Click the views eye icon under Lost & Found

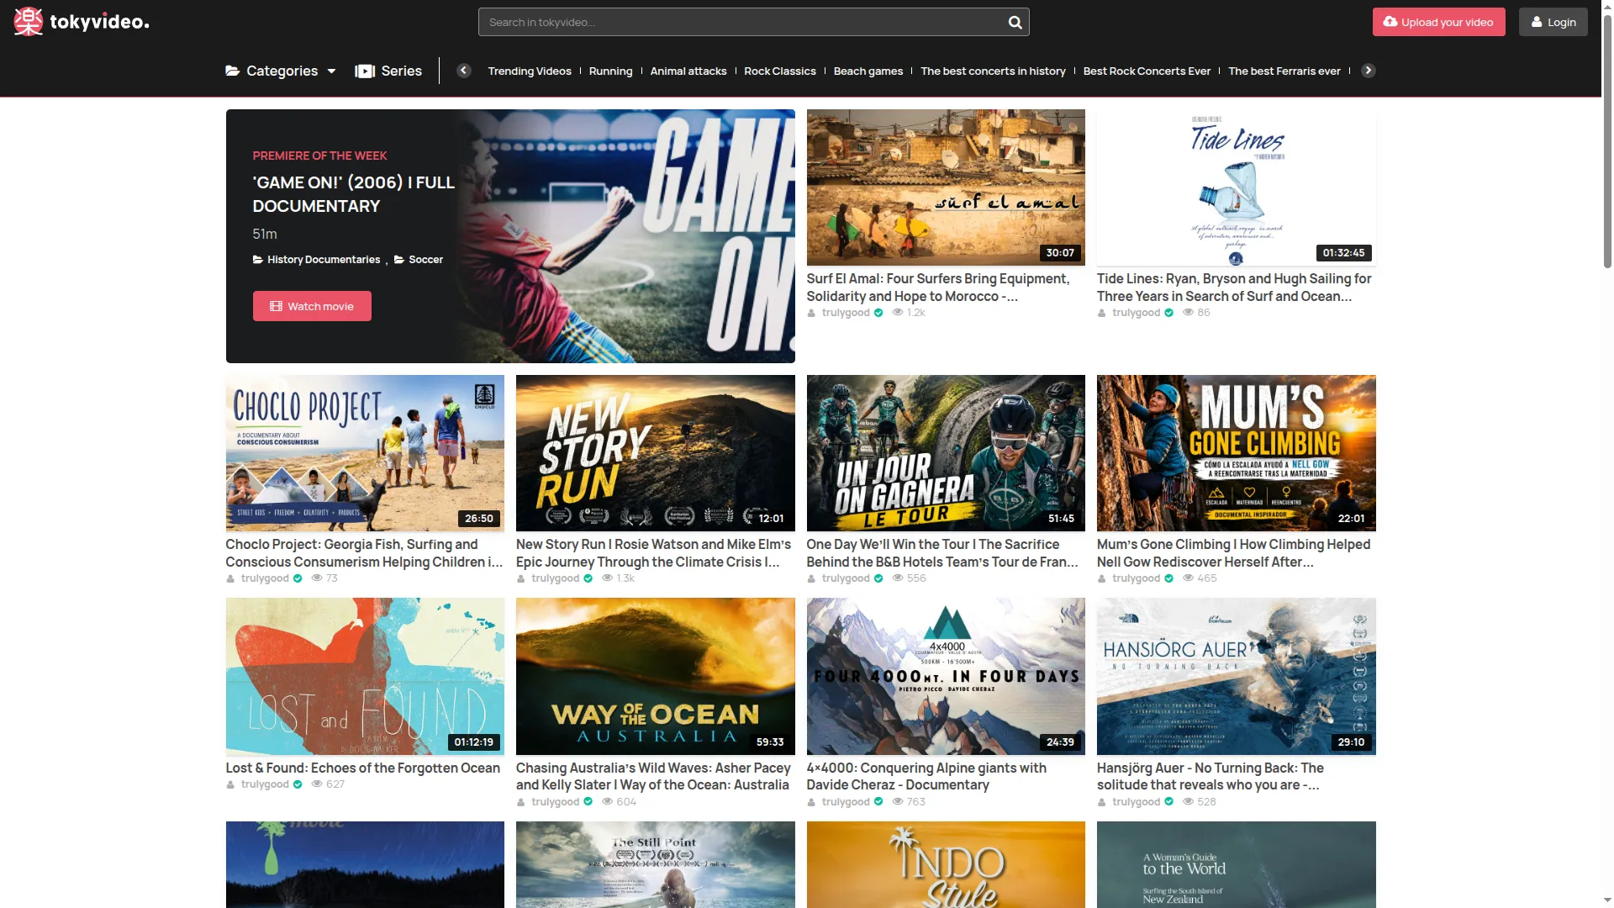pyautogui.click(x=317, y=784)
